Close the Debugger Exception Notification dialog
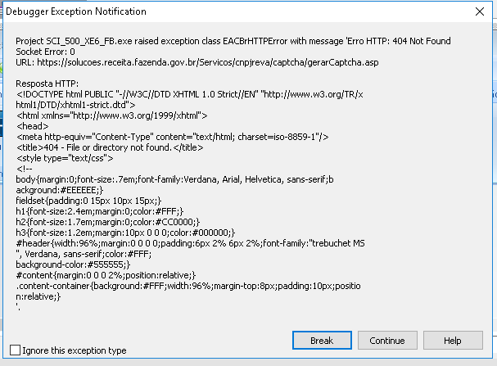The width and height of the screenshot is (497, 366). coord(480,11)
